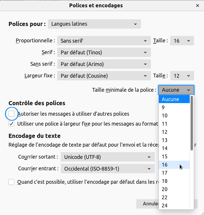Open the Courrier entrant encoding dropdown
This screenshot has width=204, height=215.
[x=107, y=169]
